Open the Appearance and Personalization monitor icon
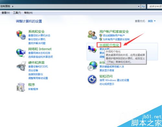Image resolution: width=162 pixels, height=127 pixels. coord(92,49)
